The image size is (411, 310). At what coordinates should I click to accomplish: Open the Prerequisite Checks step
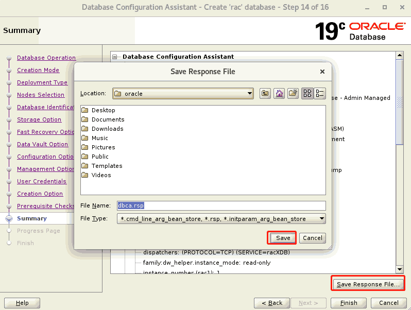[45, 206]
